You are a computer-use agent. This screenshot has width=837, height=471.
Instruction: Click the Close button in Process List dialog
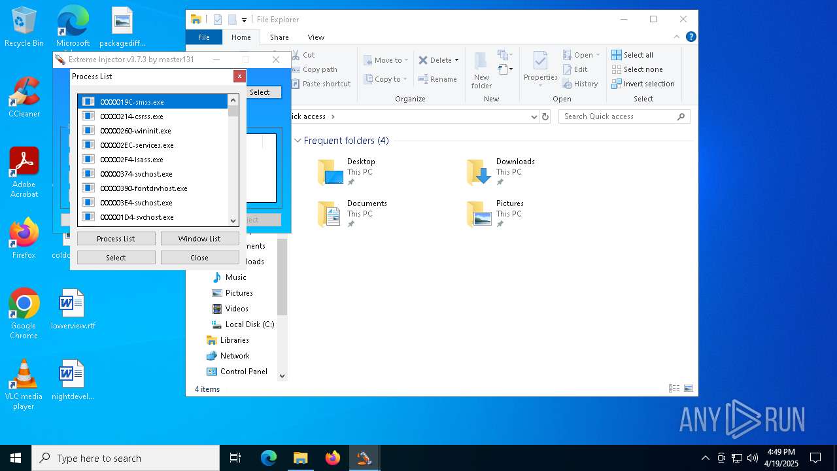(199, 258)
